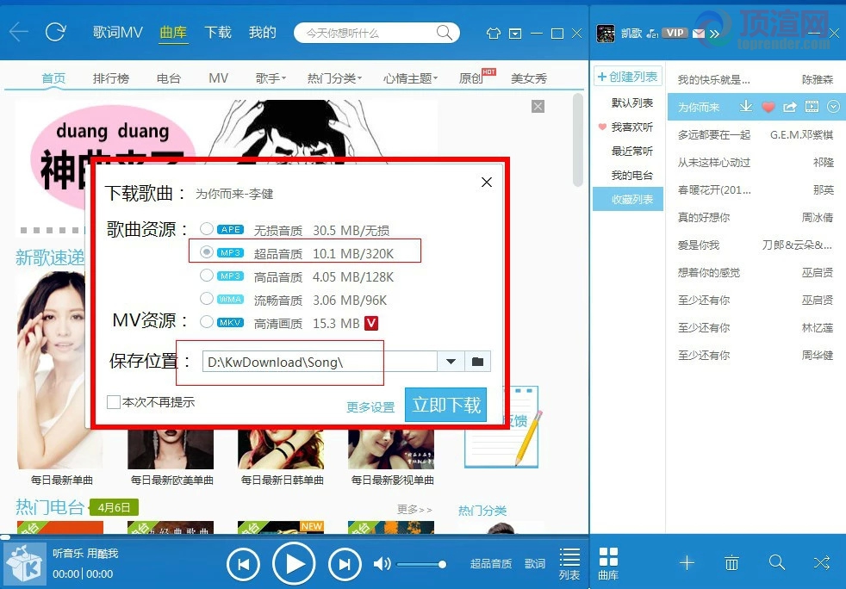Click the playback progress bar start
The height and width of the screenshot is (589, 846).
(5, 536)
